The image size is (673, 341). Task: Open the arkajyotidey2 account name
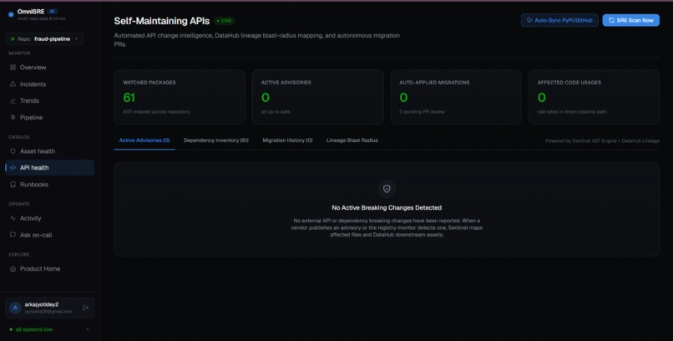tap(42, 304)
